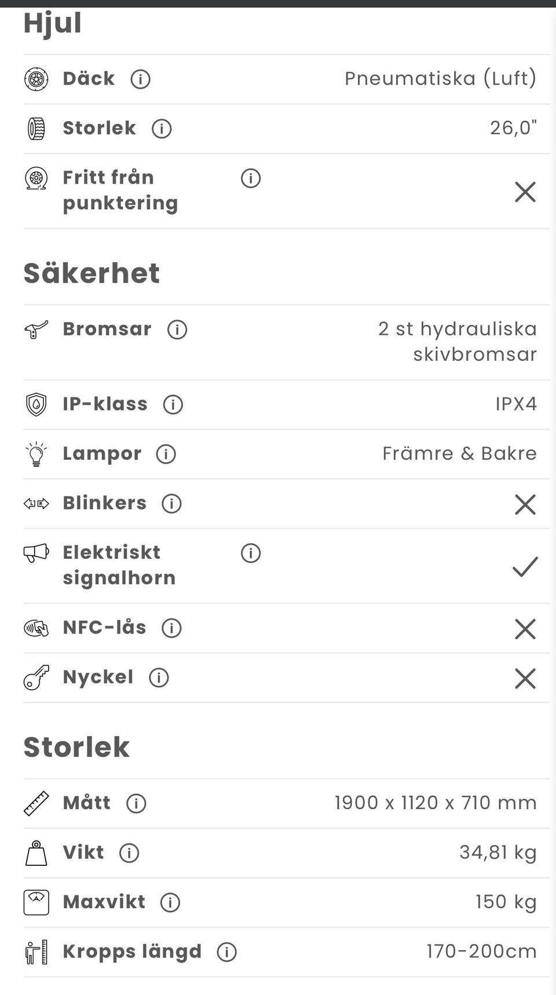The image size is (556, 995).
Task: Click the X mark for Blinkers
Action: coord(525,504)
